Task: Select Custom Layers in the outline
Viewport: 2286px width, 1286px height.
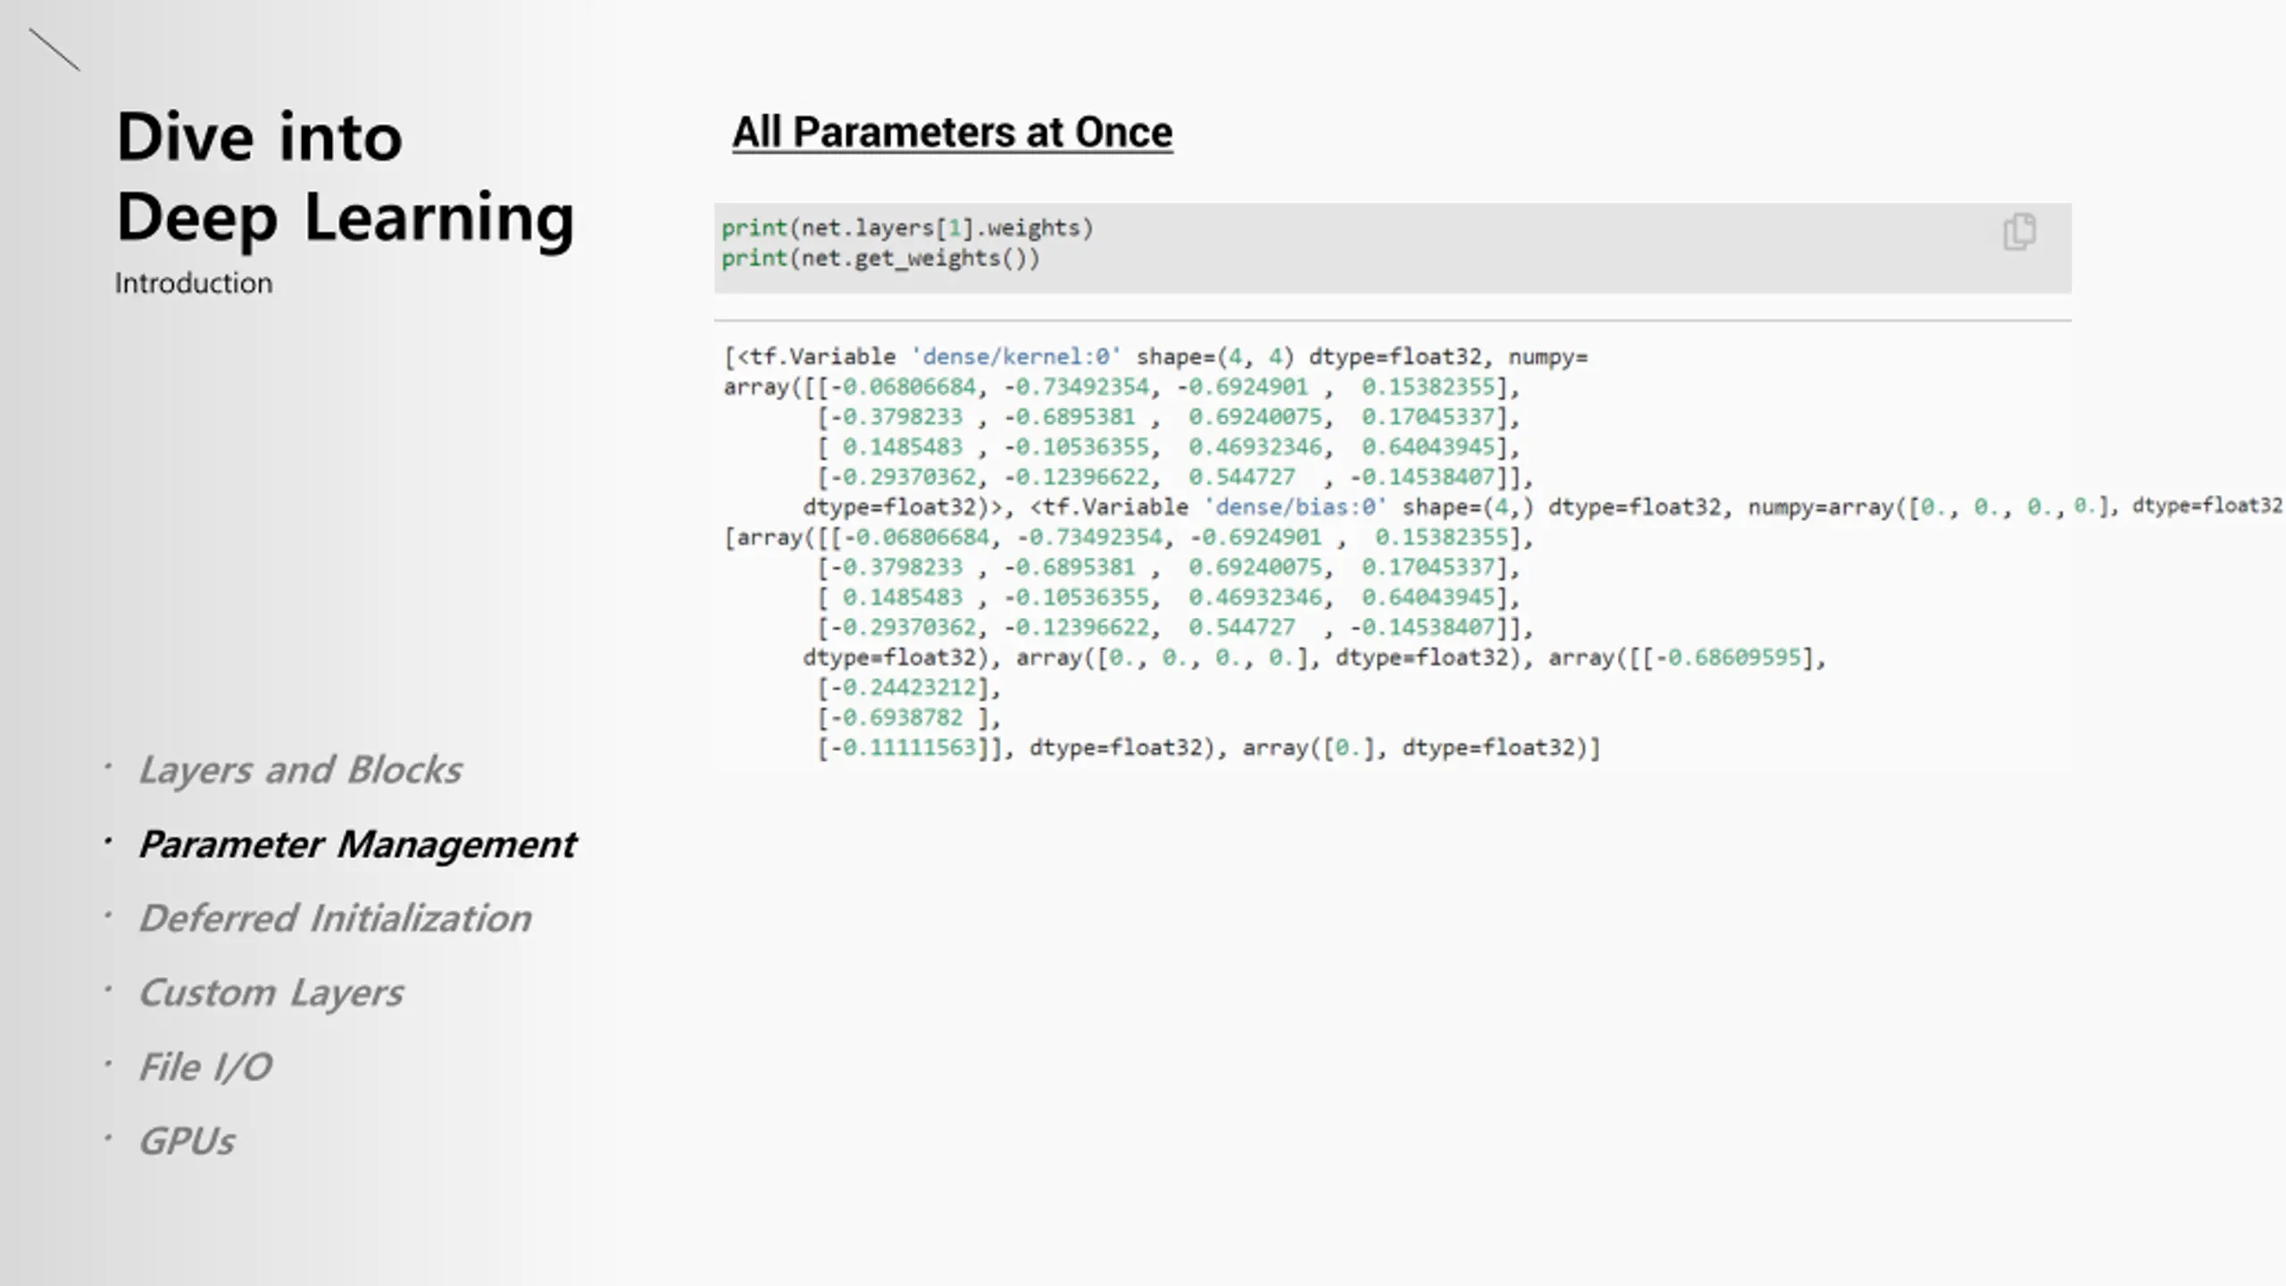Action: 271,993
